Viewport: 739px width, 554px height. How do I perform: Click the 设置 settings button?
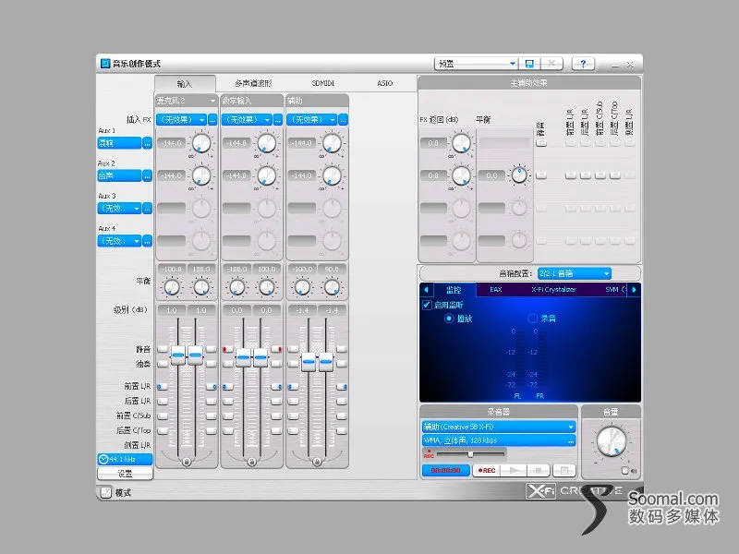(x=125, y=474)
